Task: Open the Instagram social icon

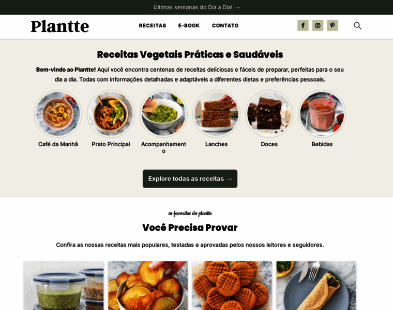Action: tap(318, 25)
